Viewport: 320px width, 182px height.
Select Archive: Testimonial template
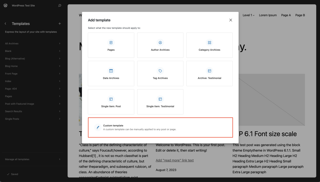209,74
